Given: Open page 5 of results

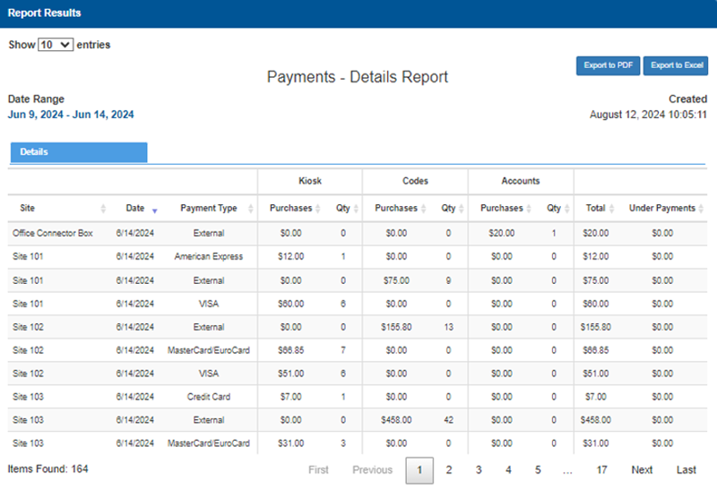Looking at the screenshot, I should coord(538,470).
